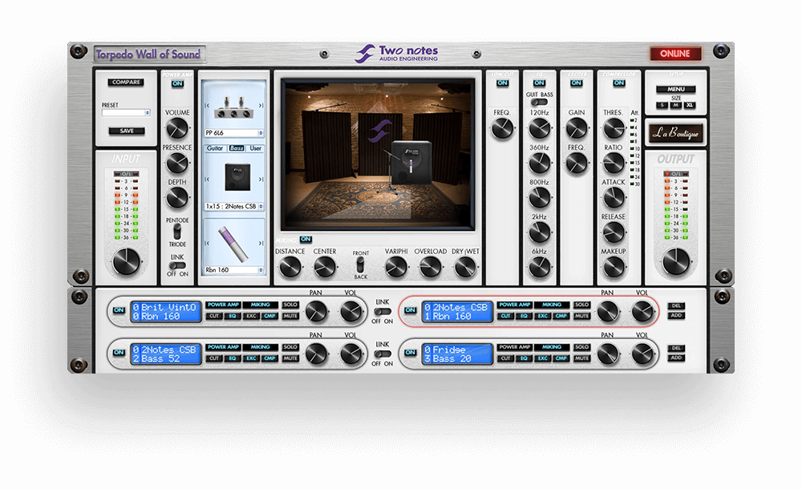Toggle the Power Amp ON button
The height and width of the screenshot is (489, 802).
(x=177, y=84)
